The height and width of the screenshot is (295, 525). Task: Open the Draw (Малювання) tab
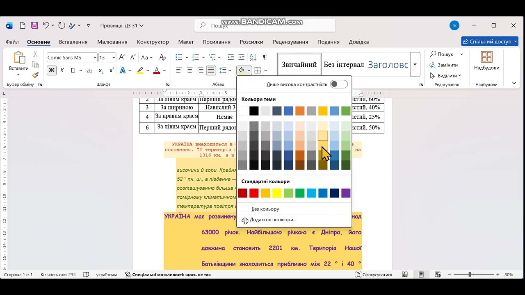pos(112,42)
